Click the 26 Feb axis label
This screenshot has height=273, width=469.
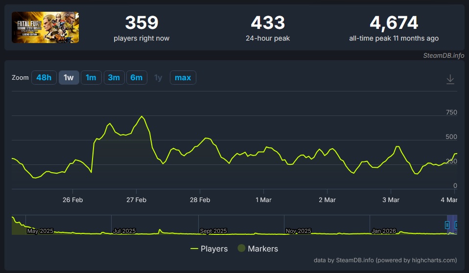[x=72, y=200]
